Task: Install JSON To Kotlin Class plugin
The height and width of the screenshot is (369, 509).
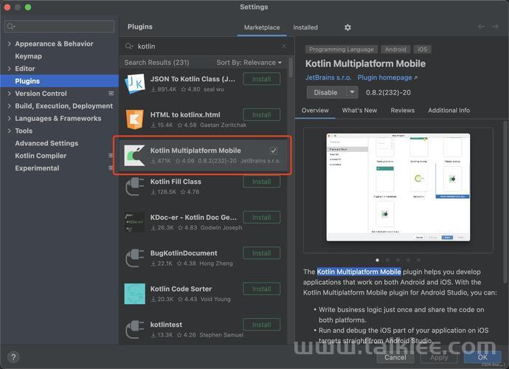Action: 262,79
